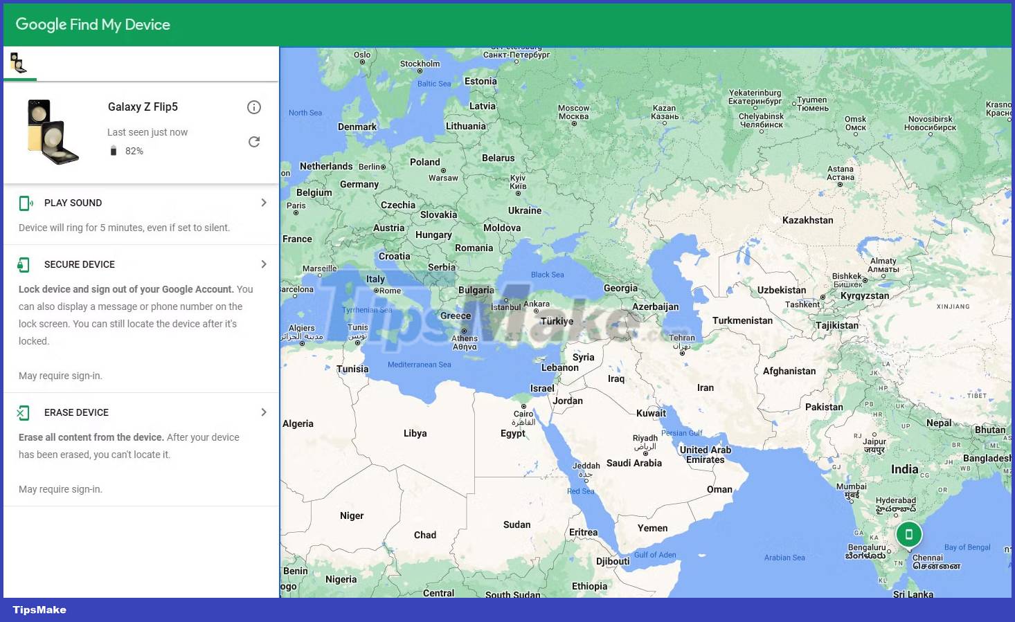Open device info icon next to Galaxy Z Flip5
Image resolution: width=1015 pixels, height=622 pixels.
254,107
